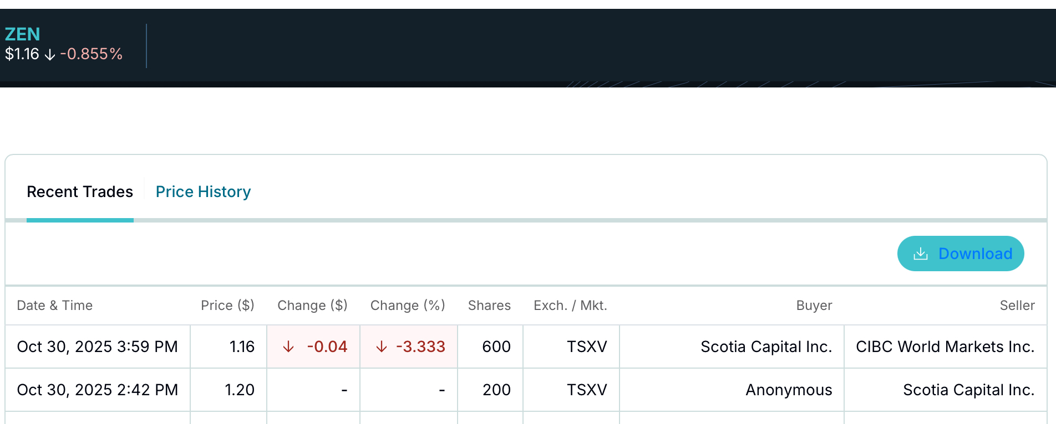The height and width of the screenshot is (424, 1056).
Task: Click the red arrow next to -0.04
Action: click(288, 347)
